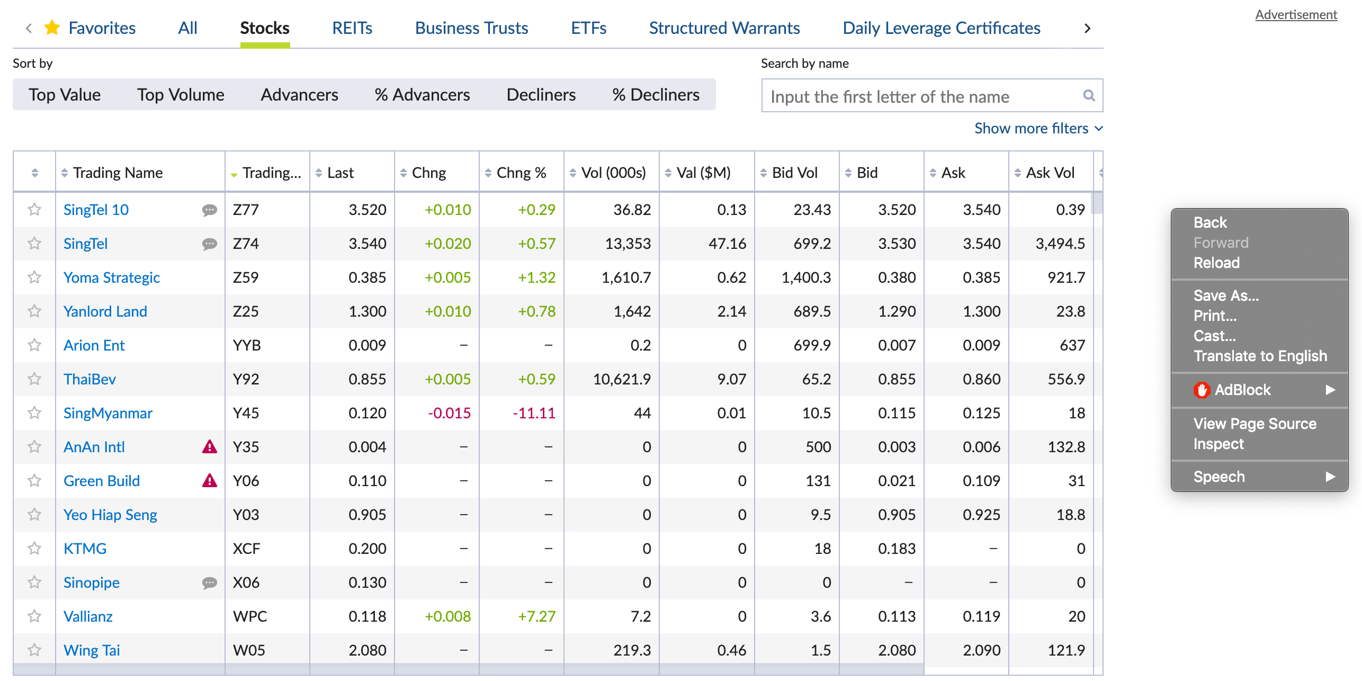The image size is (1362, 681).
Task: Open SingTel 10 comment bubble icon
Action: click(x=209, y=210)
